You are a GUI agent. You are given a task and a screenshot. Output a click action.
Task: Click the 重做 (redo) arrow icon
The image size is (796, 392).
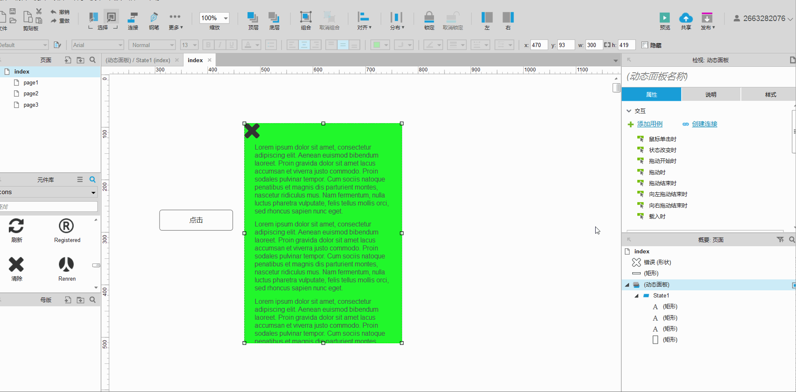click(x=53, y=21)
